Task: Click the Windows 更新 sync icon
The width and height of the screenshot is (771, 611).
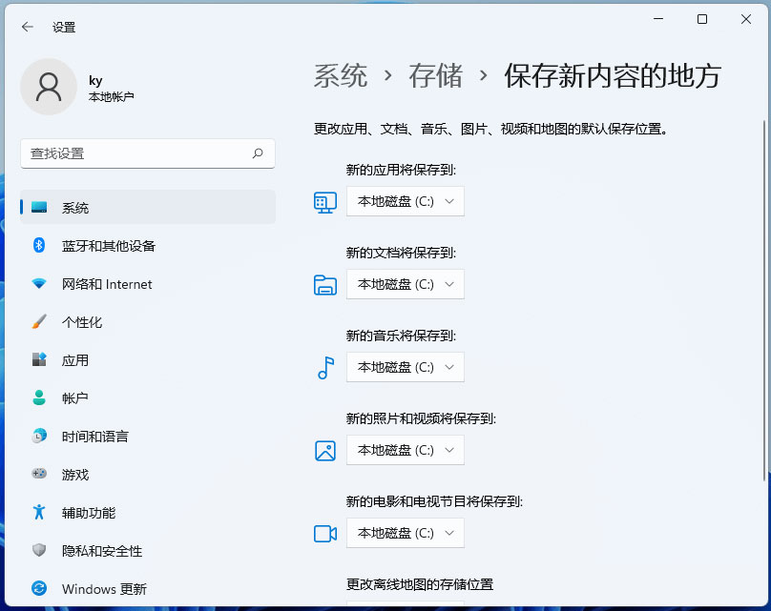Action: coord(38,589)
